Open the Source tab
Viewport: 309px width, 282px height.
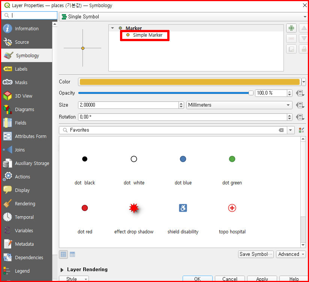point(27,42)
